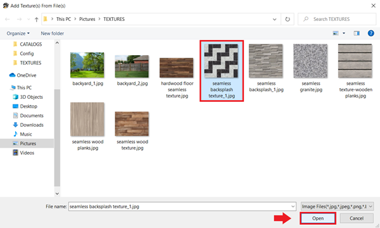Click the sidebar scroll up arrow
The width and height of the screenshot is (380, 228).
click(57, 43)
